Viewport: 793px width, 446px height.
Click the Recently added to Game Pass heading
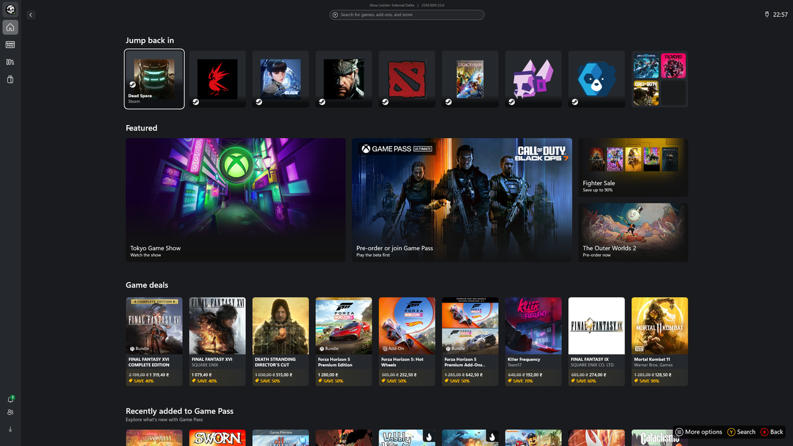(x=180, y=411)
